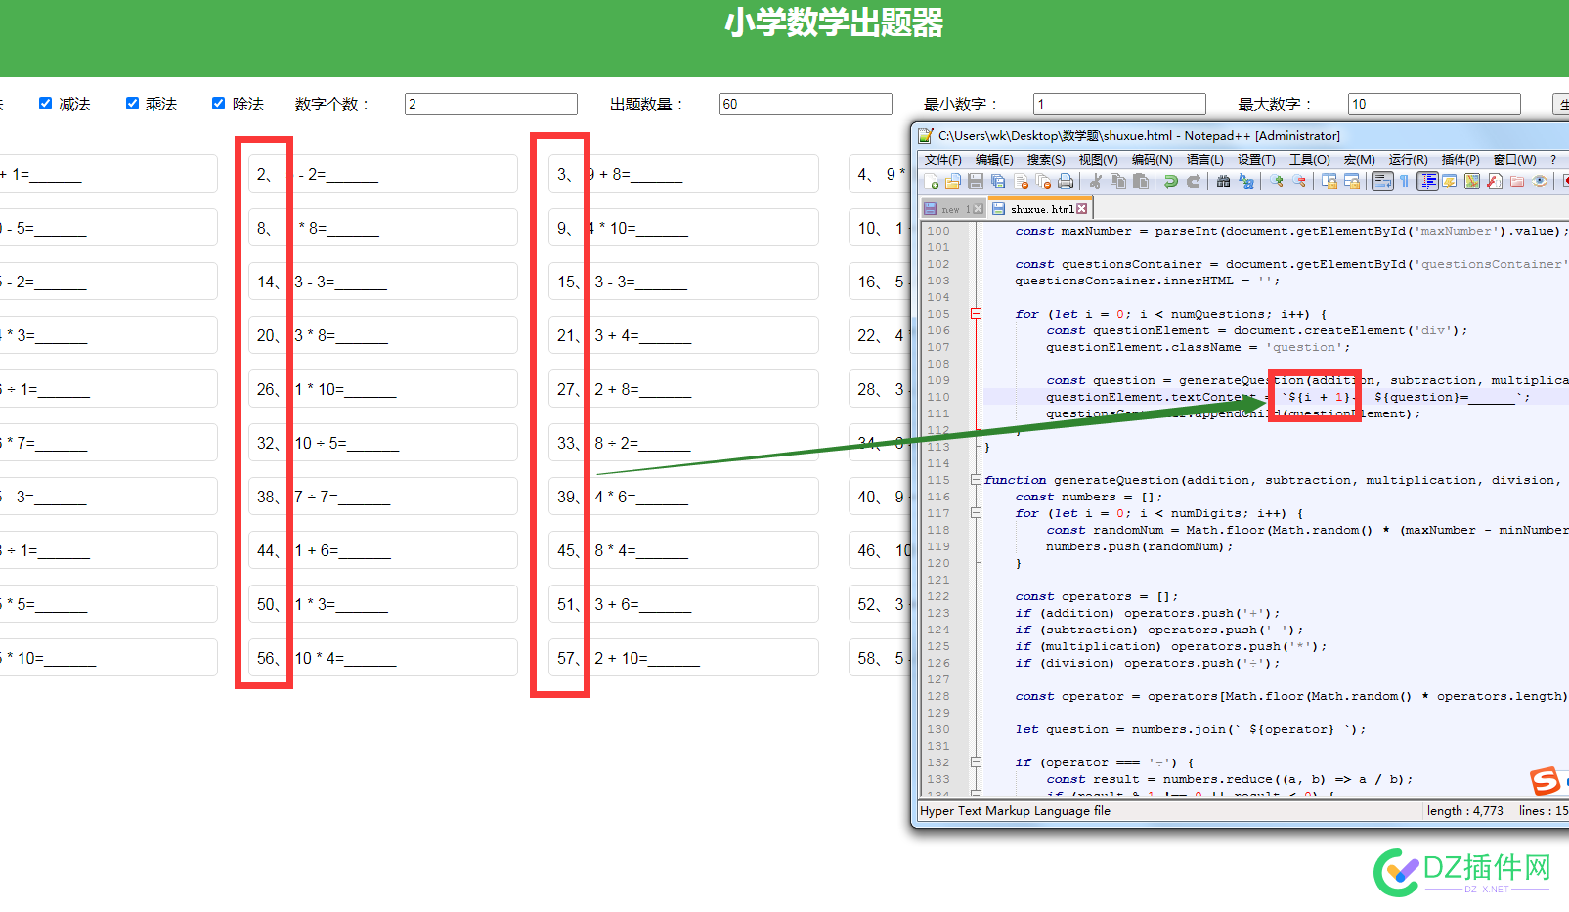The width and height of the screenshot is (1569, 912).
Task: Click the Paste toolbar icon
Action: pyautogui.click(x=1140, y=181)
